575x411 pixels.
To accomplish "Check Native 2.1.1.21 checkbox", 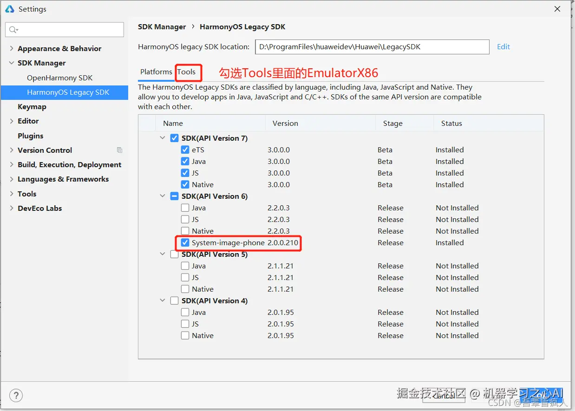I will tap(185, 289).
